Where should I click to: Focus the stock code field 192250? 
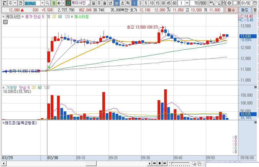32,3
